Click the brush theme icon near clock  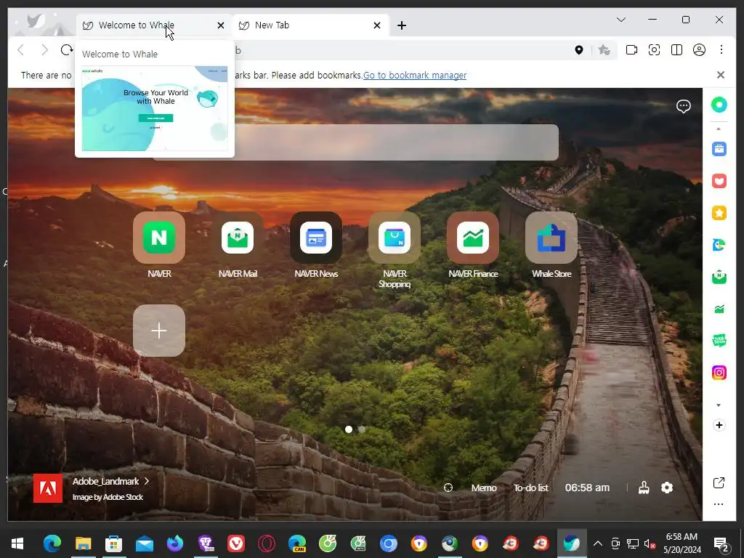point(644,488)
